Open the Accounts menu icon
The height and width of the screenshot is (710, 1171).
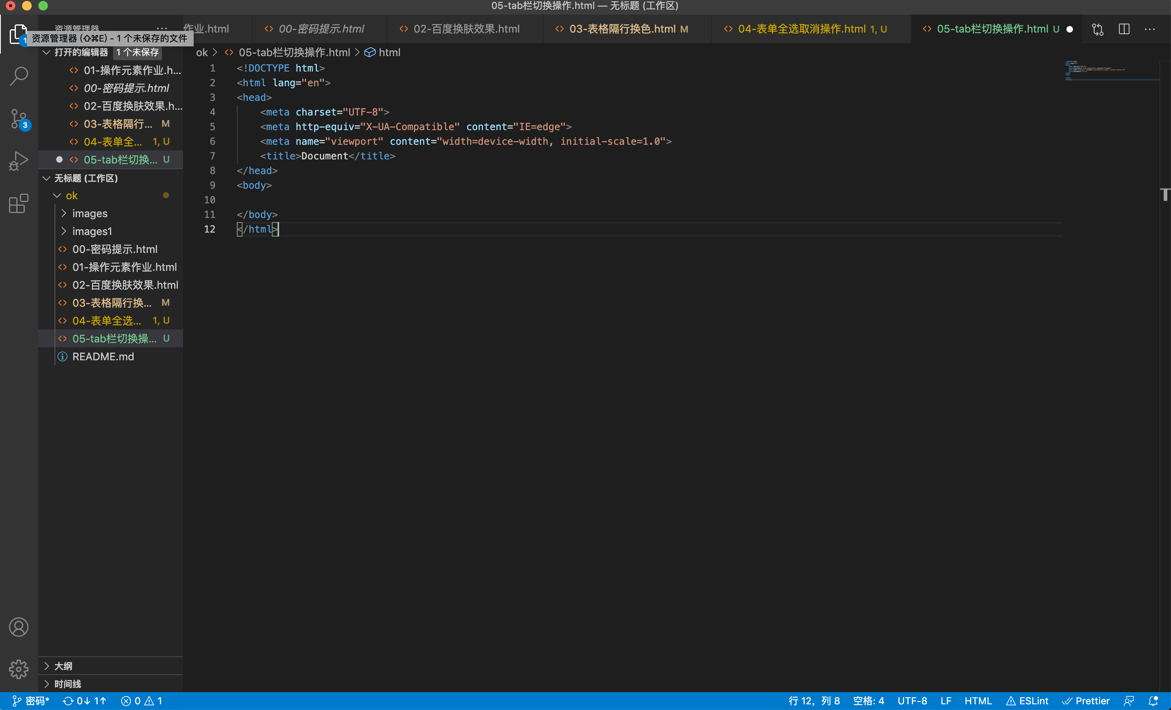coord(19,627)
